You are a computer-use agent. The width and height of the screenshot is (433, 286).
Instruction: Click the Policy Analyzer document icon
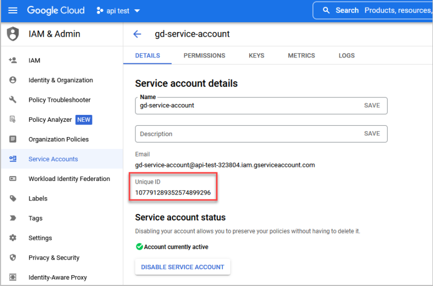[12, 119]
